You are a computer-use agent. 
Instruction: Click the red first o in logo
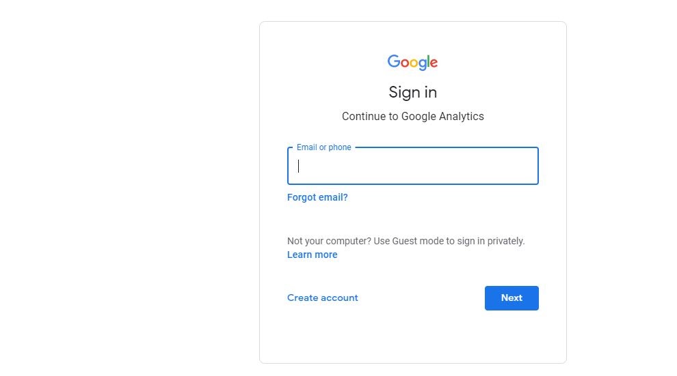pos(404,63)
